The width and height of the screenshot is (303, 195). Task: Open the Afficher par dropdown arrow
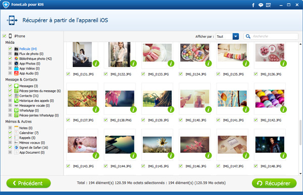(x=235, y=36)
